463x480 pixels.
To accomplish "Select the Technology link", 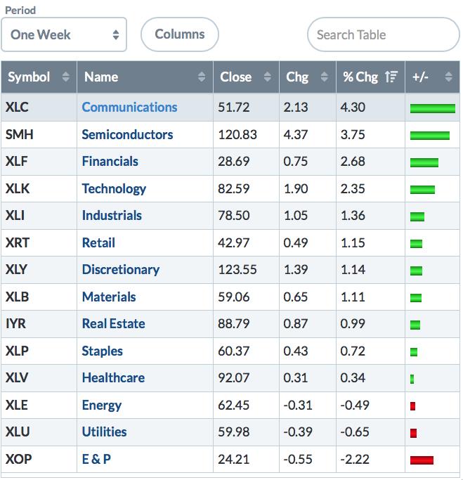I will [x=114, y=188].
